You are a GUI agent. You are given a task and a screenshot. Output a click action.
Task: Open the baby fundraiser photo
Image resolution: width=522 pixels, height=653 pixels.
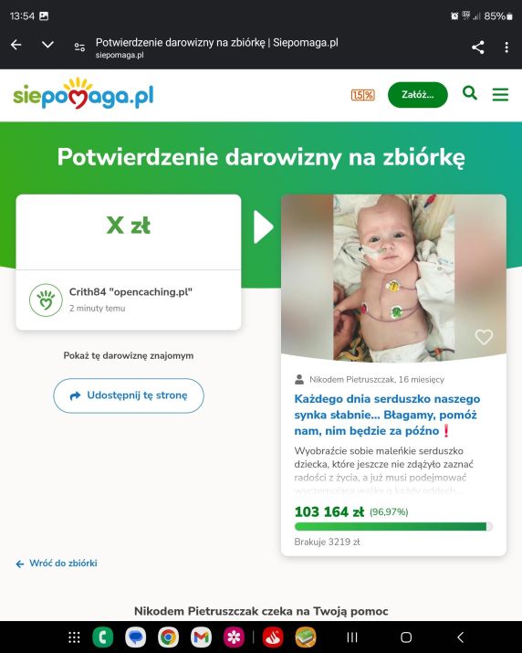(393, 279)
